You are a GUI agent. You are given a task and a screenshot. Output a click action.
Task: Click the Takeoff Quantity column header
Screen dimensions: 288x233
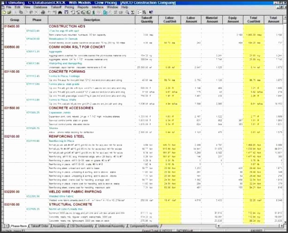coord(147,20)
